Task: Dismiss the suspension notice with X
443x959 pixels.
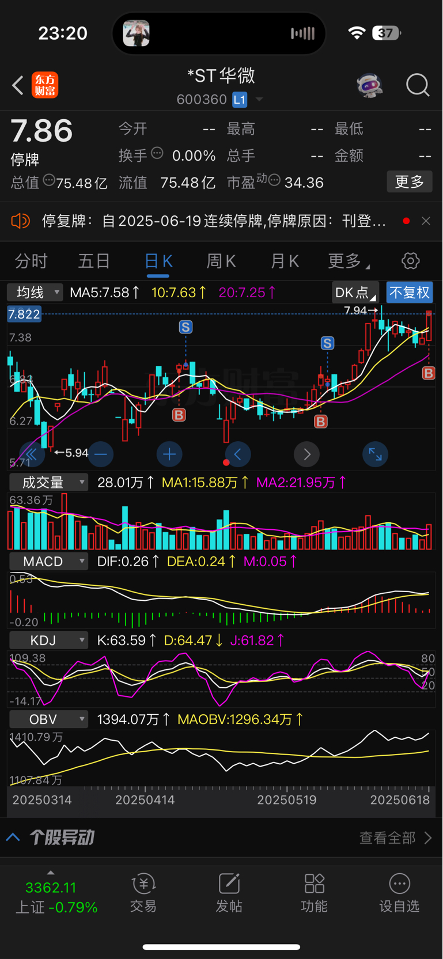Action: [426, 221]
